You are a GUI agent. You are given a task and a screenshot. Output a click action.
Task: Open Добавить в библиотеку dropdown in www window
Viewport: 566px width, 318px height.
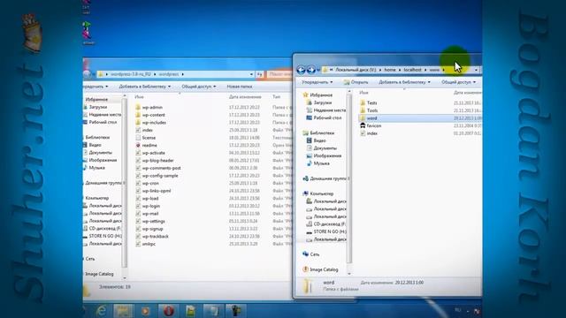[404, 82]
